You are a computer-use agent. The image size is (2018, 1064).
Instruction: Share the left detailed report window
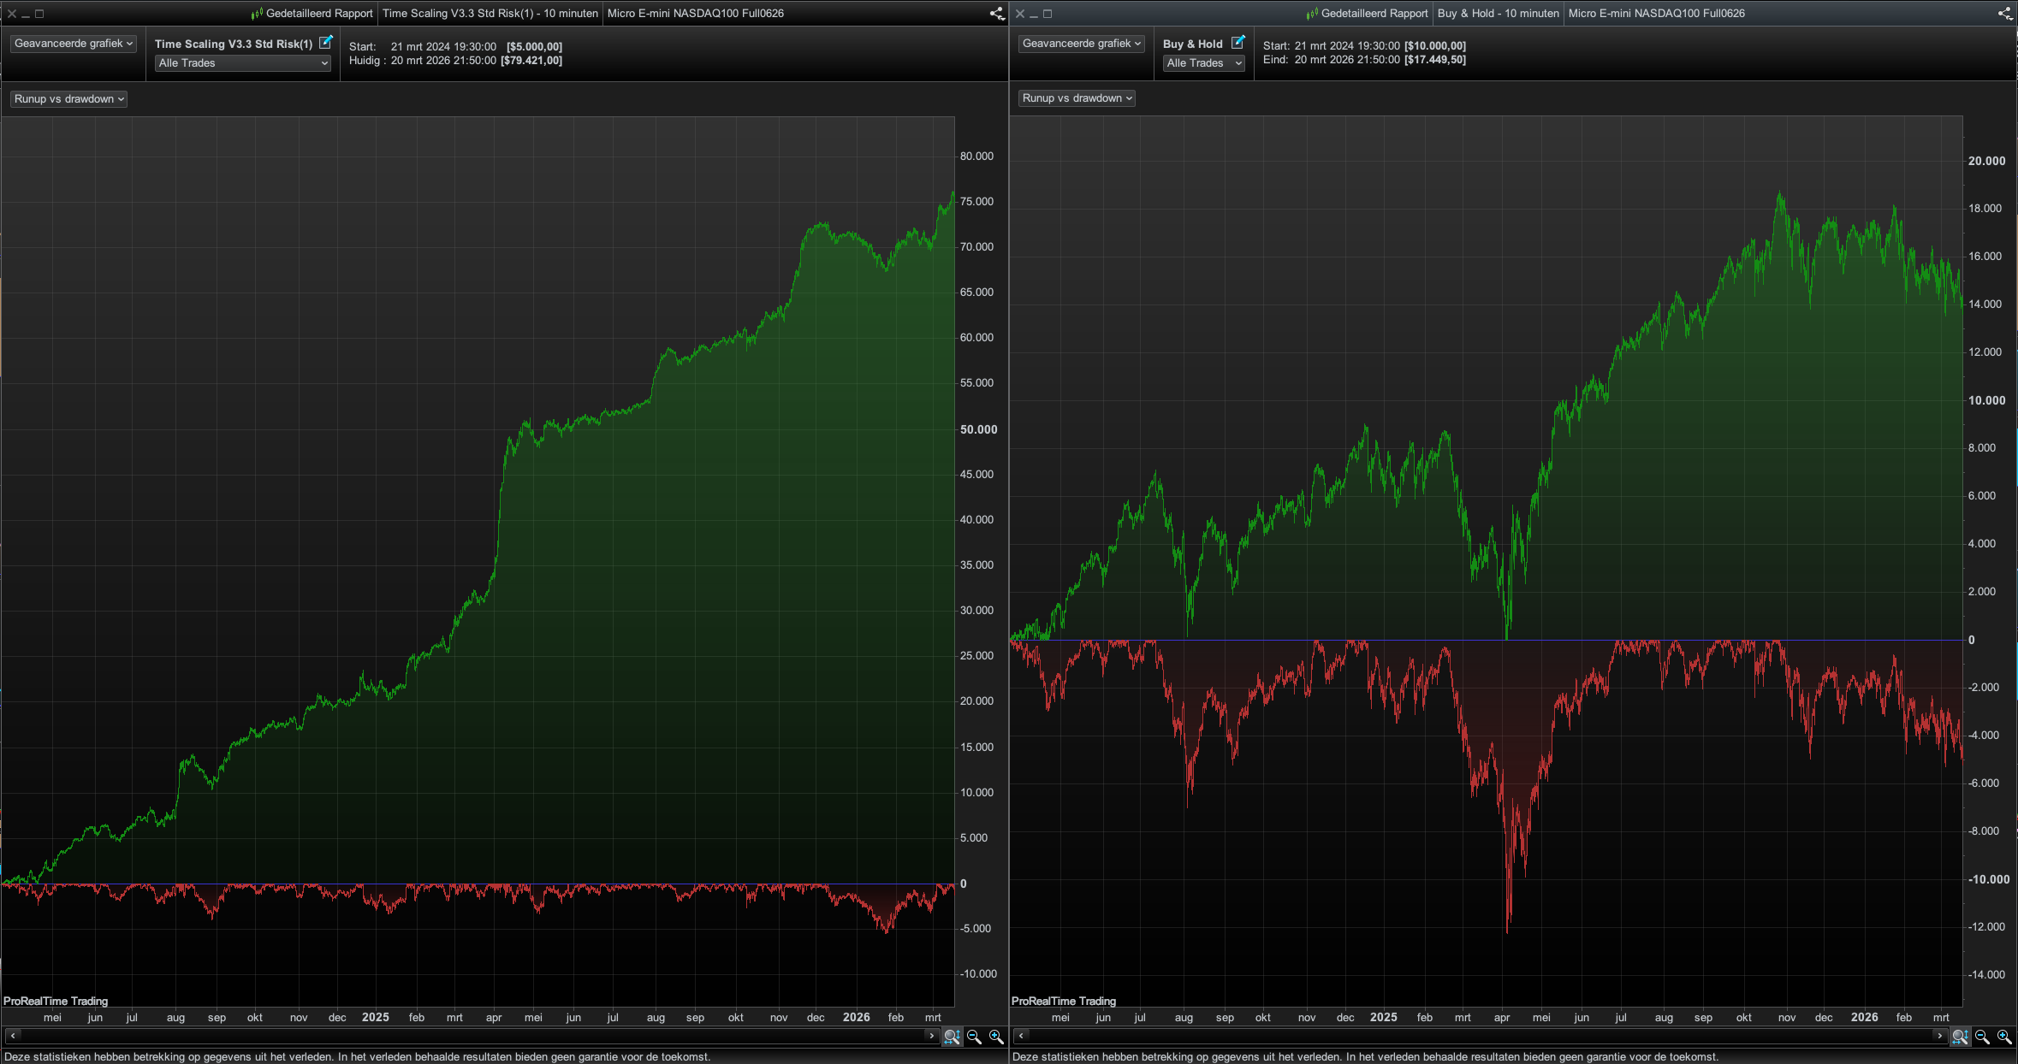[996, 14]
